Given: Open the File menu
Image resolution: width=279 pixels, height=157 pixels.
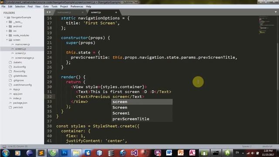Looking at the screenshot, I should coord(3,7).
